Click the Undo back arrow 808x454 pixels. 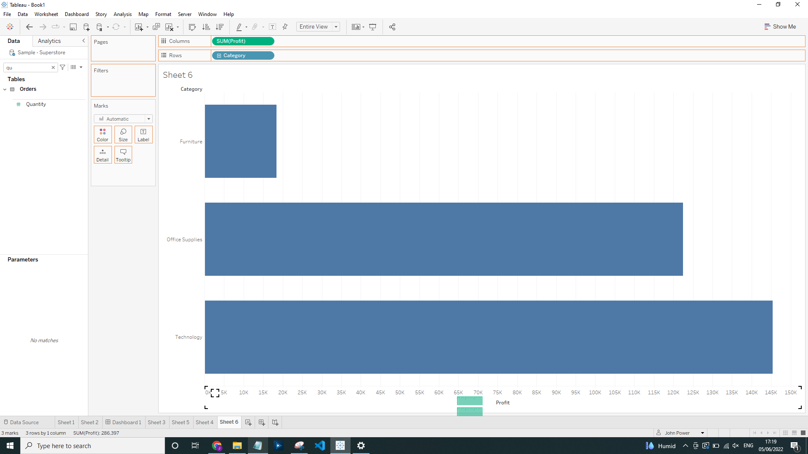click(x=29, y=27)
